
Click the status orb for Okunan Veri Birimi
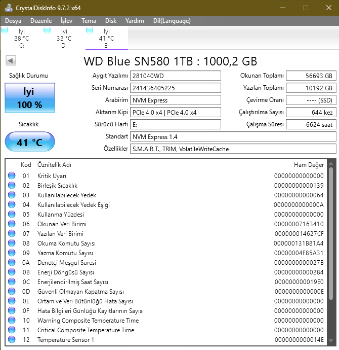(x=12, y=224)
